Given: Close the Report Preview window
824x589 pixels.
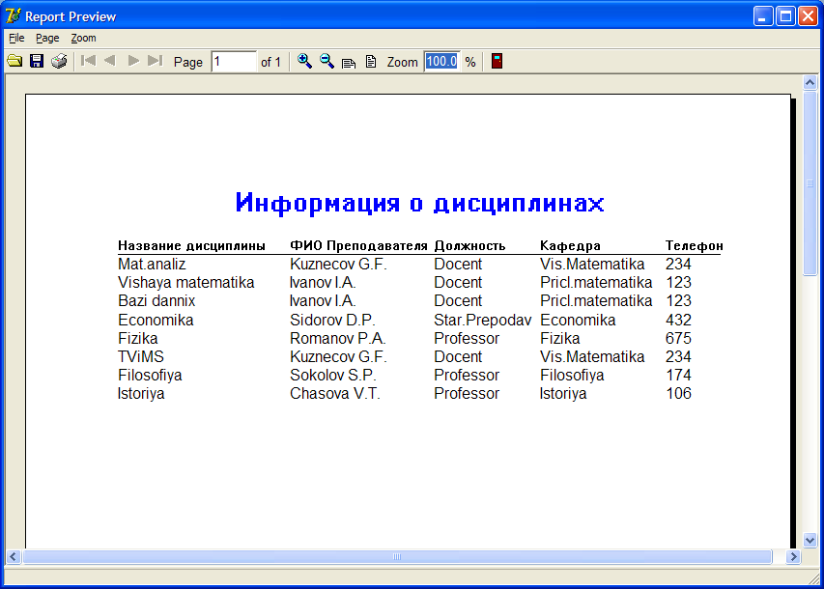Looking at the screenshot, I should (809, 16).
